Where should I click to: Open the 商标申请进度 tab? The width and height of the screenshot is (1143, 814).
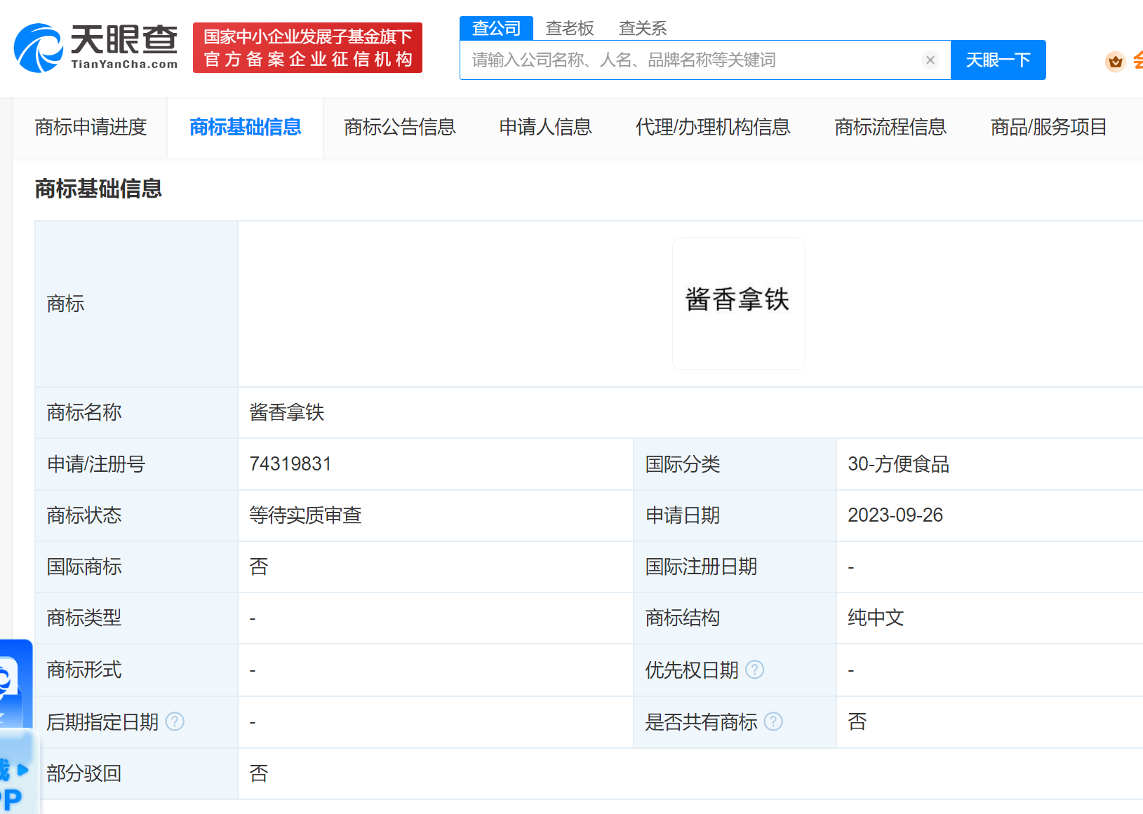coord(91,127)
